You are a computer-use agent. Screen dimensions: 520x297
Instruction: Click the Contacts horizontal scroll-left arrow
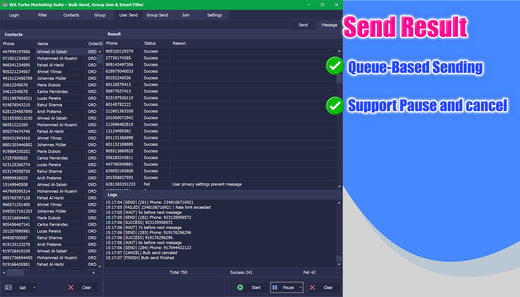tap(3, 272)
